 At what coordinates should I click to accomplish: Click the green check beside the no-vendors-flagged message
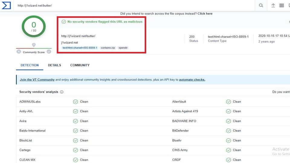coord(64,22)
